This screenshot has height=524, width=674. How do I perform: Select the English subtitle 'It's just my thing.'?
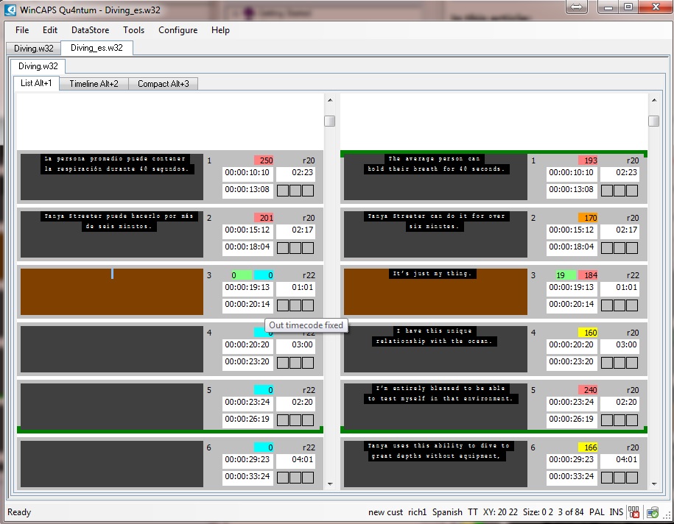pyautogui.click(x=435, y=292)
